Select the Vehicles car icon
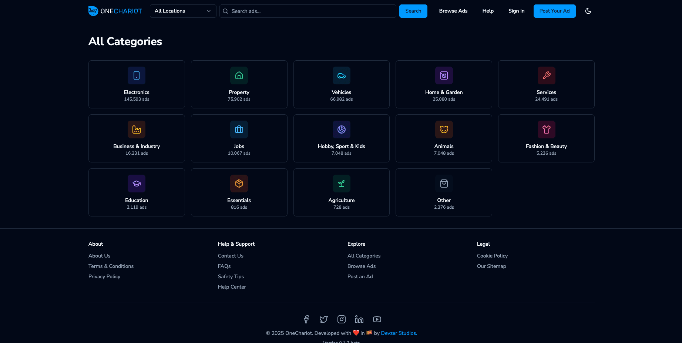This screenshot has height=343, width=682. pos(341,75)
